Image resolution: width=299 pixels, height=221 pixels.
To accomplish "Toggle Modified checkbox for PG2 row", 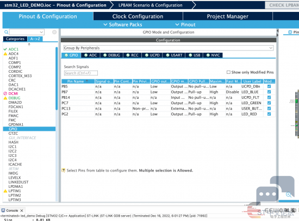I will pyautogui.click(x=269, y=114).
